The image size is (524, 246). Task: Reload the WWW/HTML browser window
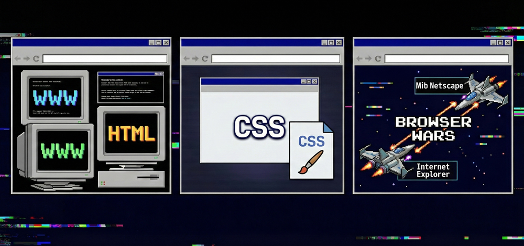tap(36, 58)
